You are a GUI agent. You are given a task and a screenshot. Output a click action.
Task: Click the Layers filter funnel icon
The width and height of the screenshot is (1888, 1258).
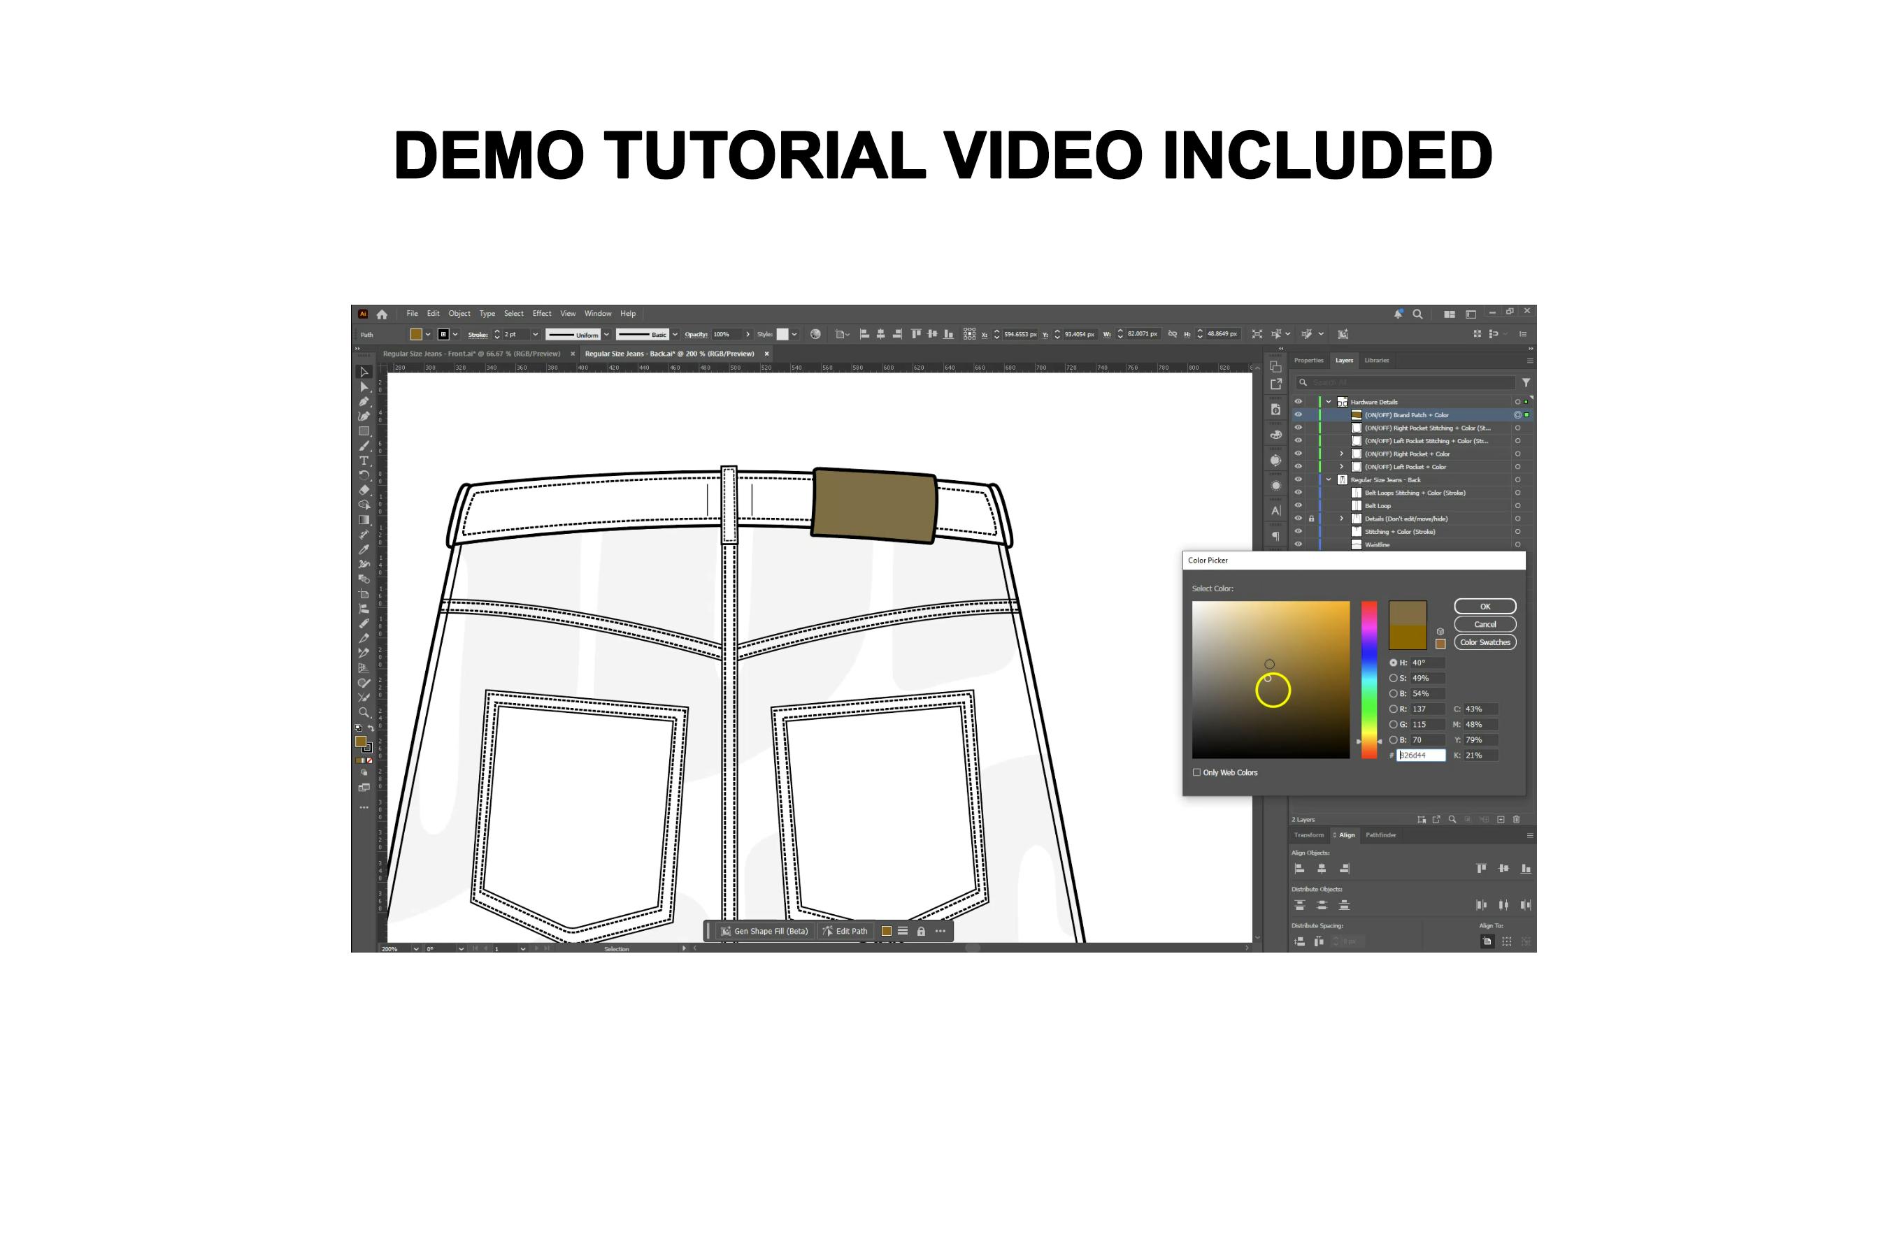coord(1526,383)
